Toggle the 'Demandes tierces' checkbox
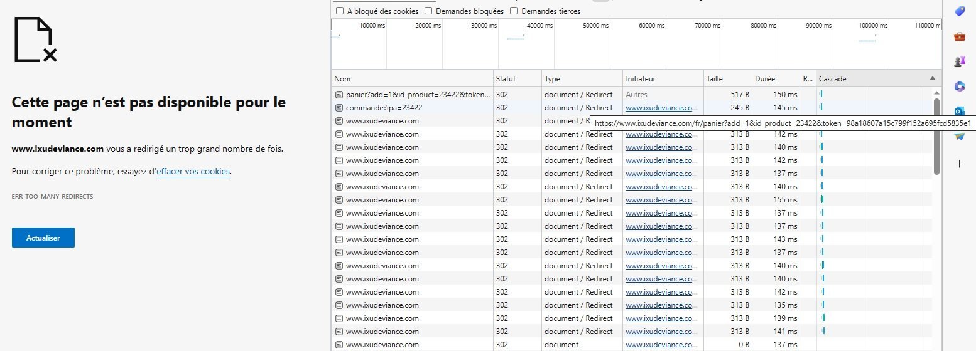Viewport: 976px width, 351px height. 514,11
